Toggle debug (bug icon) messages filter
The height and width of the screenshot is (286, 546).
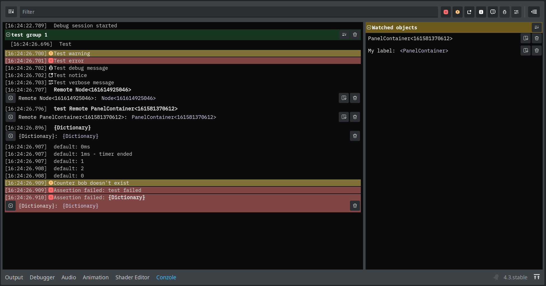tap(505, 12)
